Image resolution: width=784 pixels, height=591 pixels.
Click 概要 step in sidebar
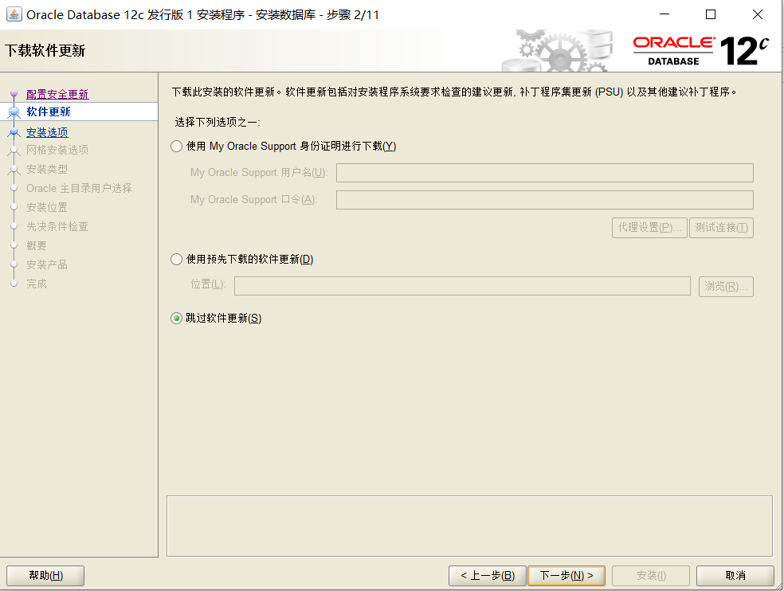pos(37,245)
